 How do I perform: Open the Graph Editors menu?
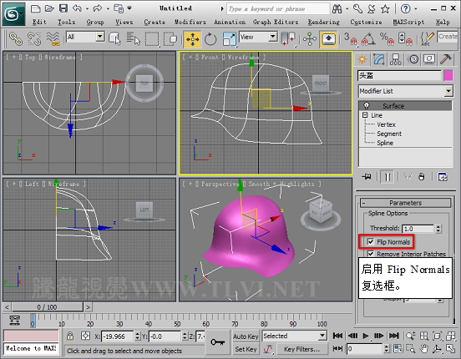pyautogui.click(x=276, y=22)
